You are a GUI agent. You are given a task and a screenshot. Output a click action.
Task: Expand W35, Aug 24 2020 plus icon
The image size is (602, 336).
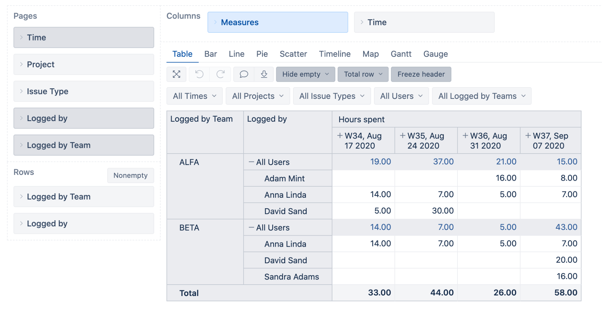tap(402, 136)
